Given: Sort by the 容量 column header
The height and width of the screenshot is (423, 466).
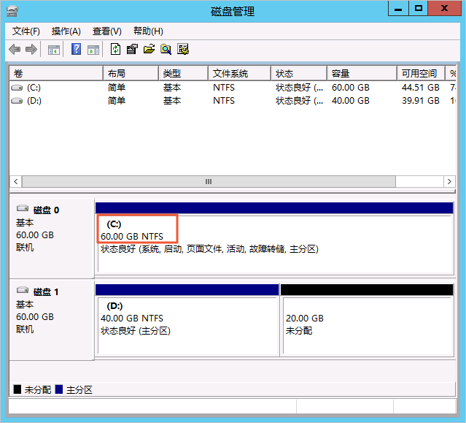Looking at the screenshot, I should tap(362, 73).
